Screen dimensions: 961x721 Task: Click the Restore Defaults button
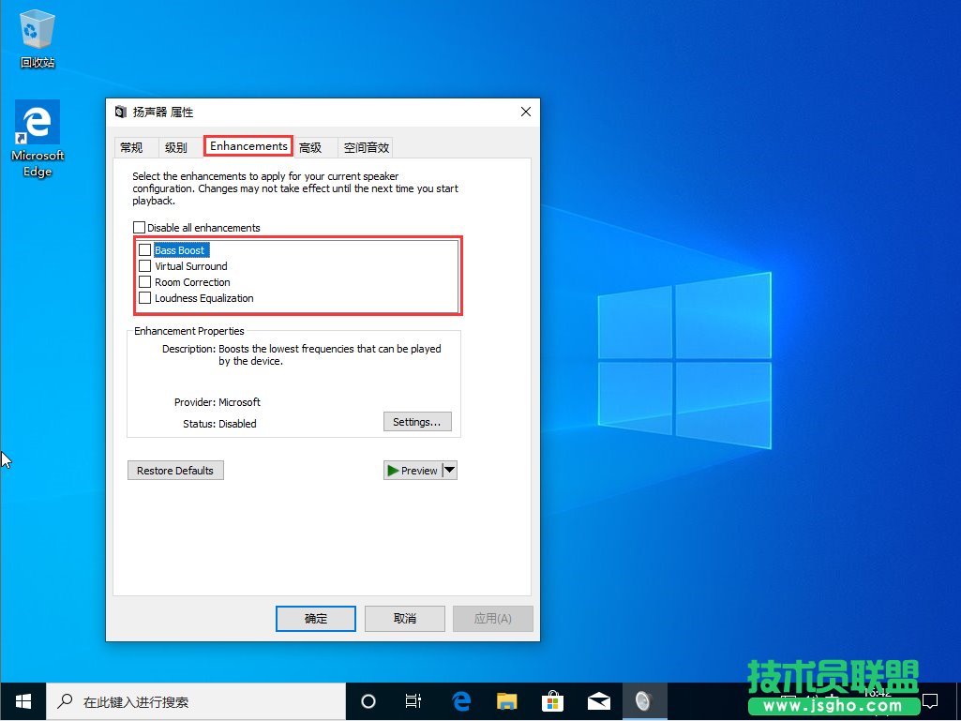point(175,470)
